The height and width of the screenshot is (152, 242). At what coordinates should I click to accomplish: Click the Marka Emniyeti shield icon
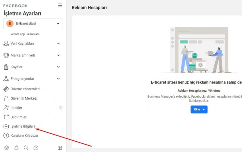click(x=6, y=55)
